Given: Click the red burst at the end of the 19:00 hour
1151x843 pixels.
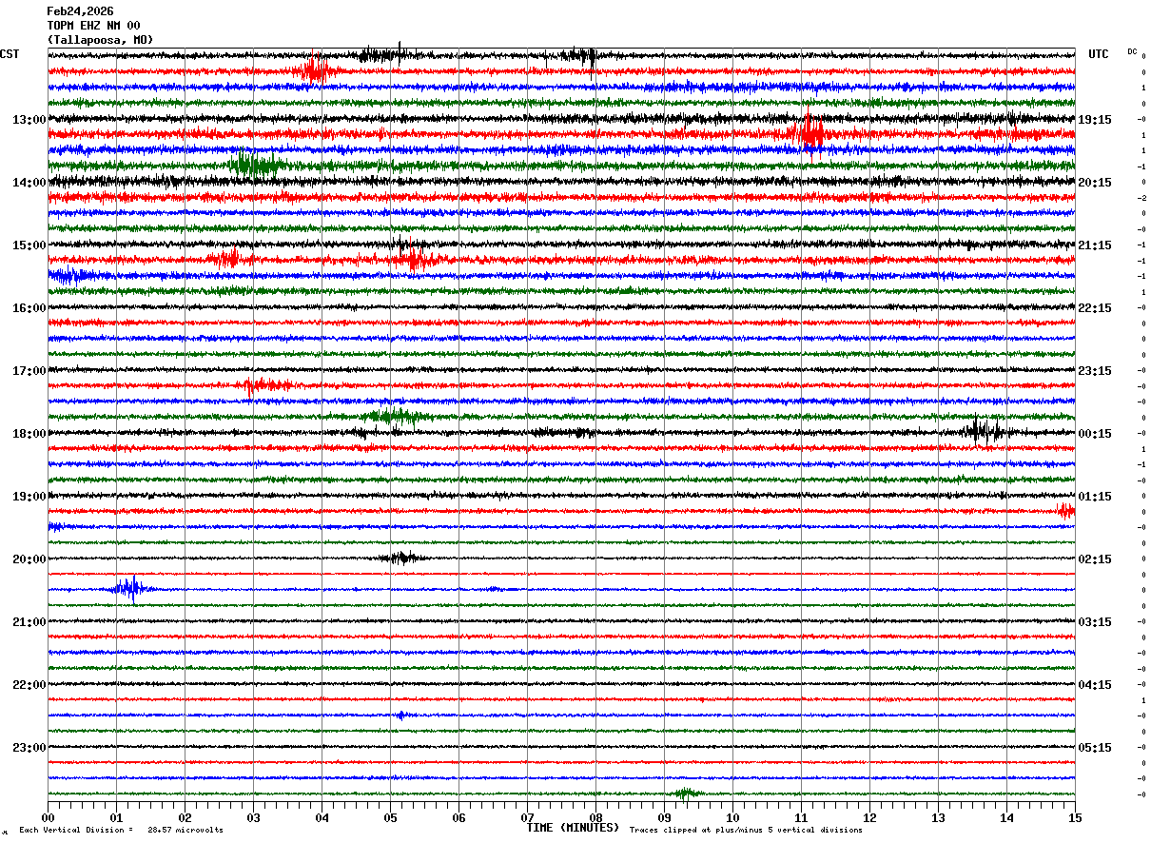Looking at the screenshot, I should tap(1066, 511).
